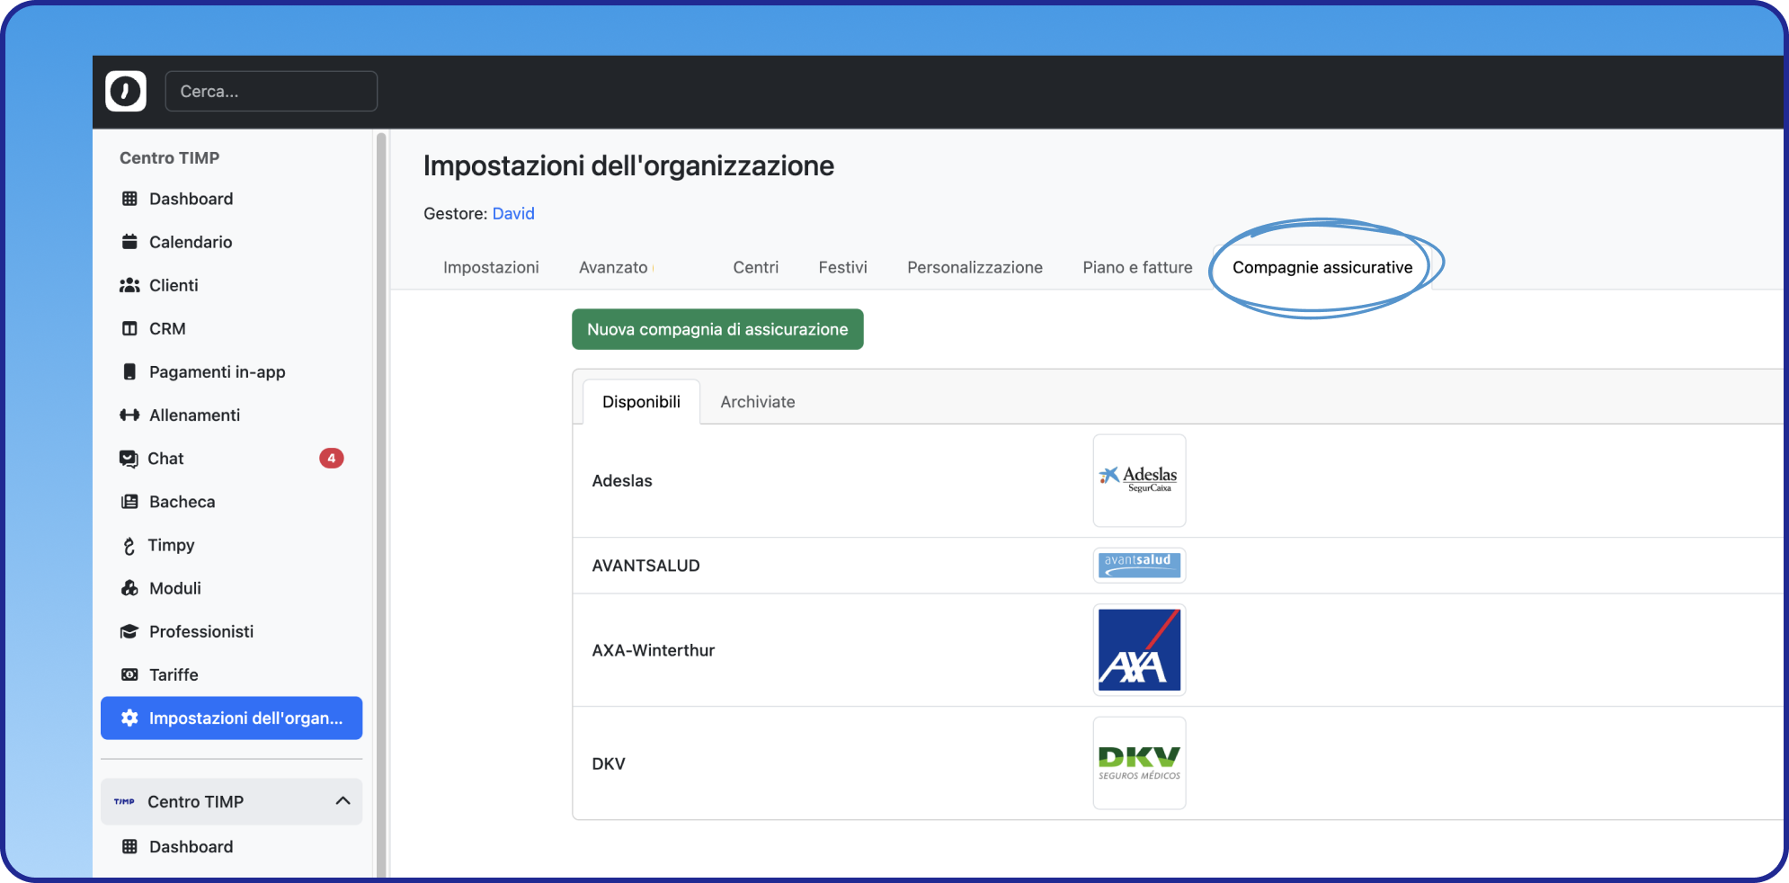Image resolution: width=1789 pixels, height=883 pixels.
Task: Click Nuova compagnia di assicurazione button
Action: [x=717, y=329]
